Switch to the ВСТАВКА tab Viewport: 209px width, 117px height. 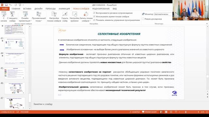tap(27, 9)
